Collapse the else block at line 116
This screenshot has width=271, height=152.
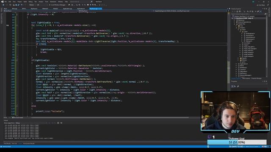point(17,106)
